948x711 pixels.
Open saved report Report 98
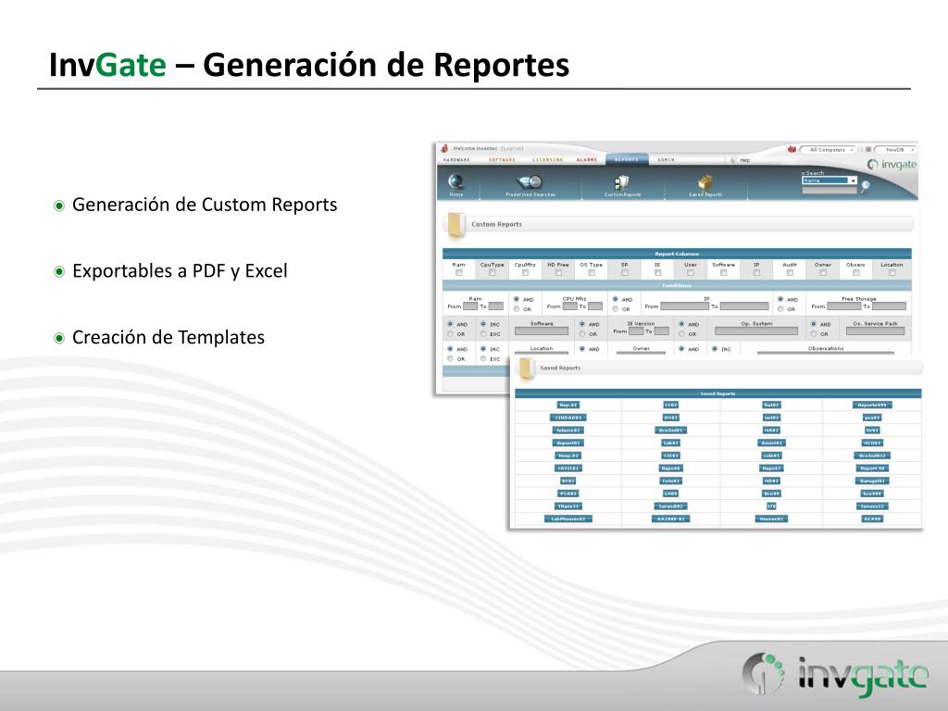pyautogui.click(x=872, y=468)
